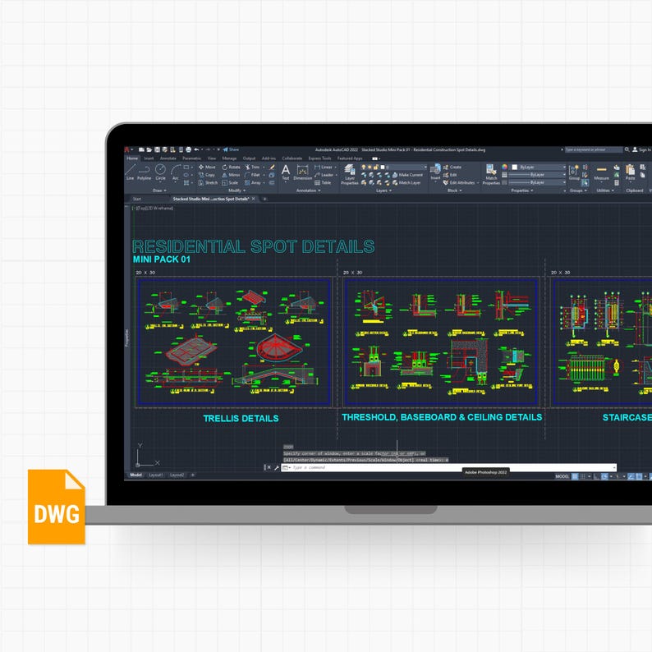Click the Plot printer icon in quick access toolbar
Viewport: 652px width, 652px height.
point(188,149)
